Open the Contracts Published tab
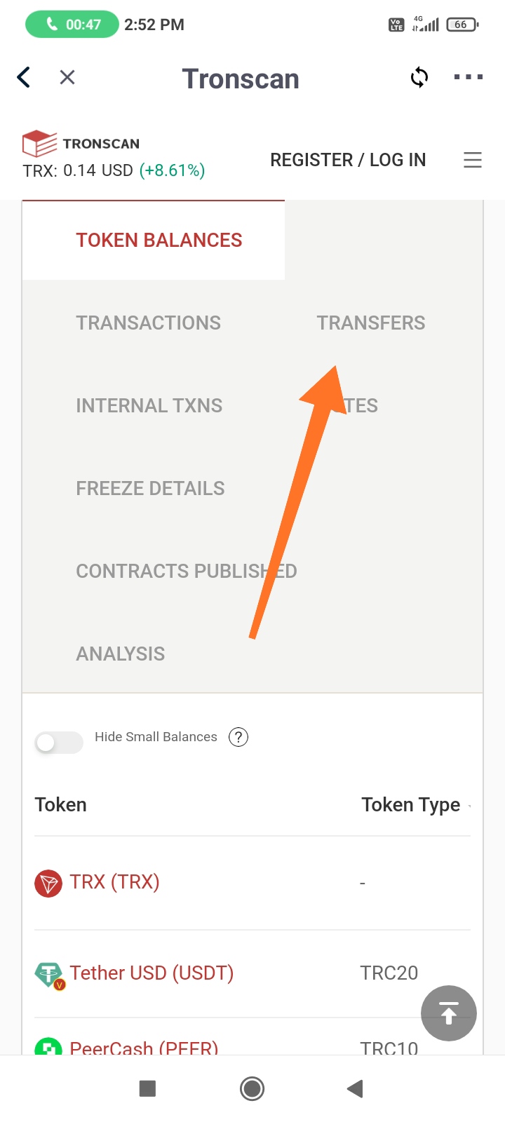 [x=187, y=571]
